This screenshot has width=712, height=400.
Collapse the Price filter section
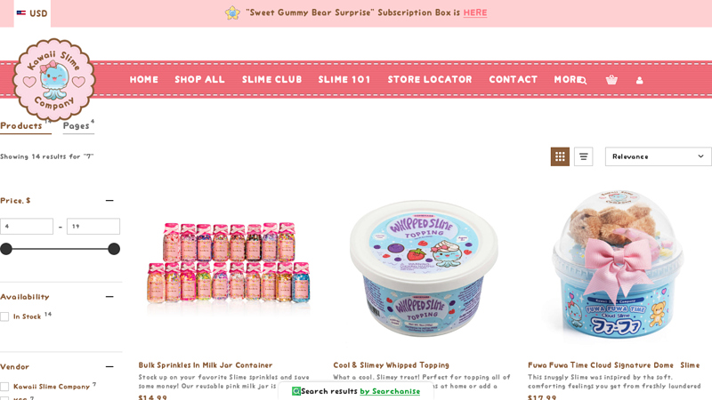tap(109, 201)
